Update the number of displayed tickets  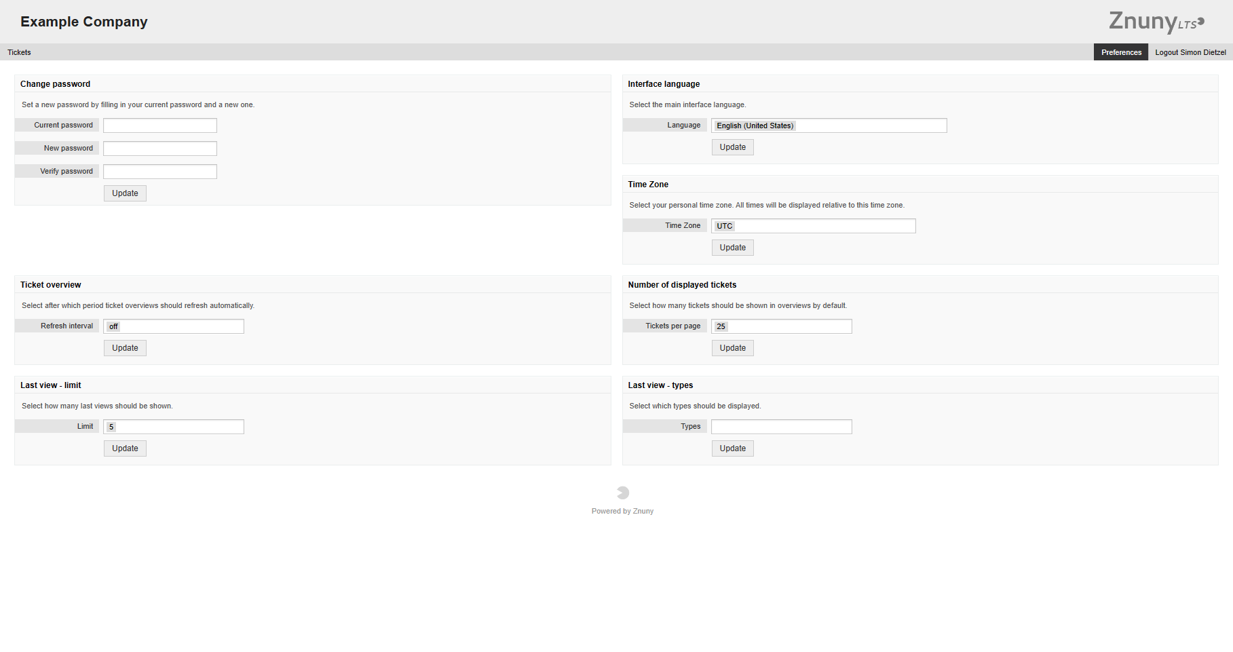click(x=732, y=347)
